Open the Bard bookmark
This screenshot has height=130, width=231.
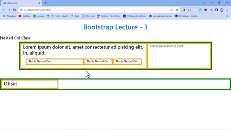[75, 16]
